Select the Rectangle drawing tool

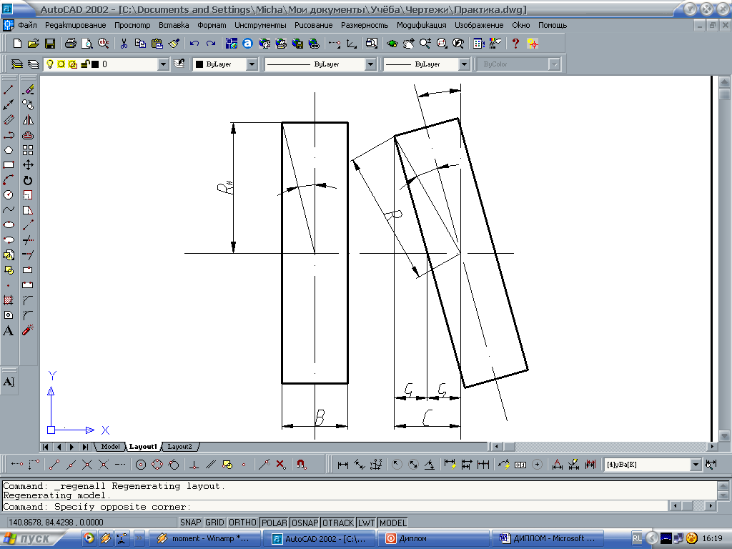pyautogui.click(x=9, y=164)
